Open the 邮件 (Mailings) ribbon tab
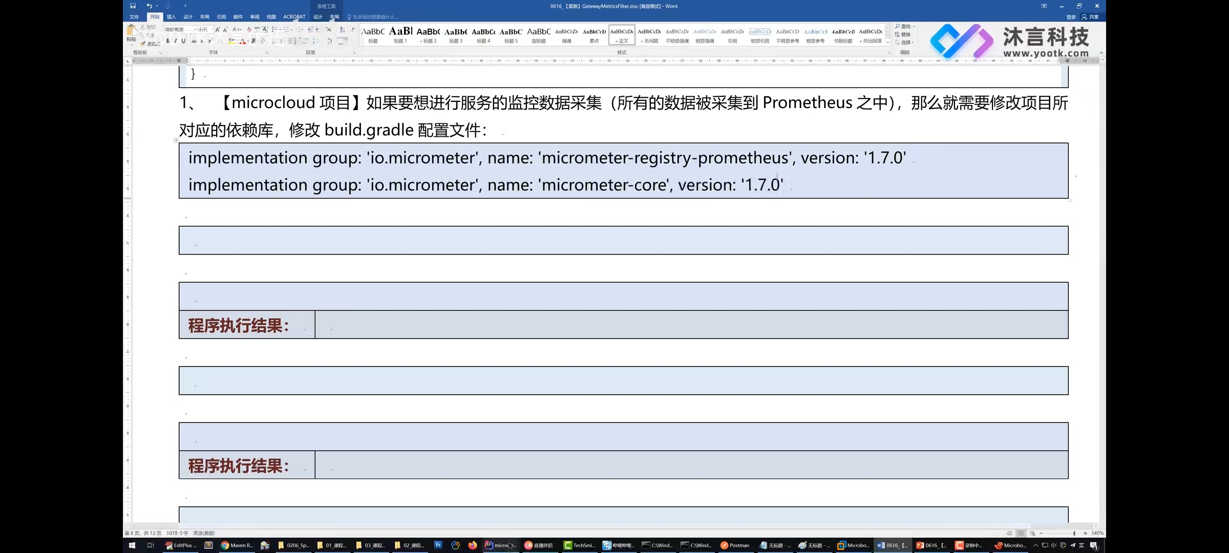Image resolution: width=1229 pixels, height=553 pixels. coord(238,17)
